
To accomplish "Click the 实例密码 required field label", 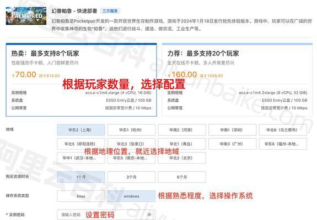I will pyautogui.click(x=15, y=215).
